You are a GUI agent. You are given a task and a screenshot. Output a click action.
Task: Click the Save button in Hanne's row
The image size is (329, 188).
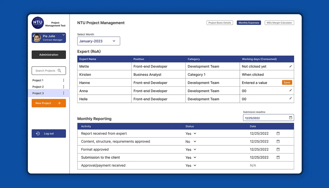(287, 82)
